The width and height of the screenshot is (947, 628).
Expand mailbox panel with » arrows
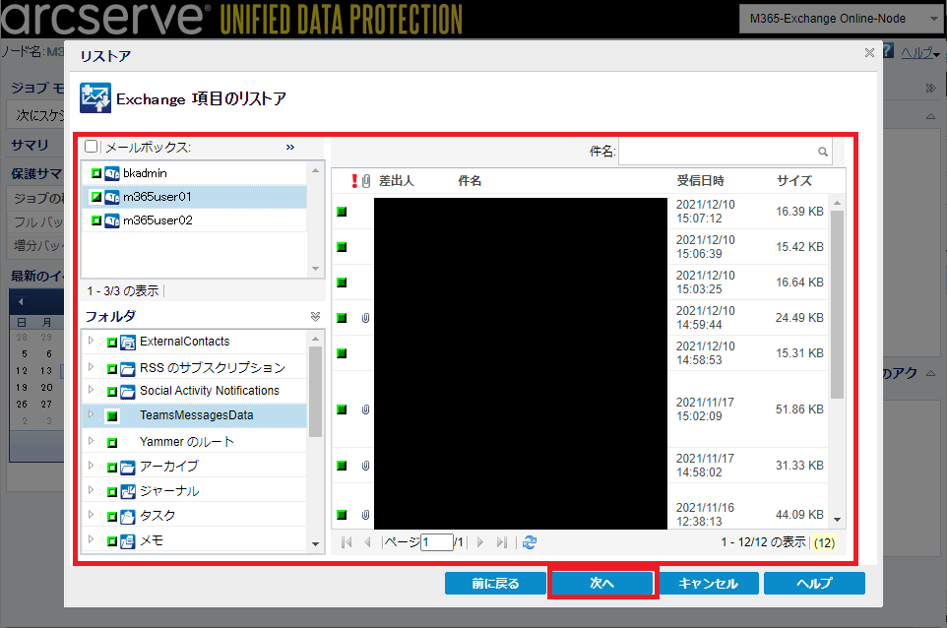pyautogui.click(x=290, y=147)
